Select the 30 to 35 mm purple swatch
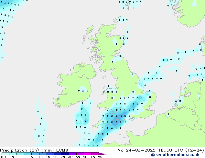 pos(73,154)
